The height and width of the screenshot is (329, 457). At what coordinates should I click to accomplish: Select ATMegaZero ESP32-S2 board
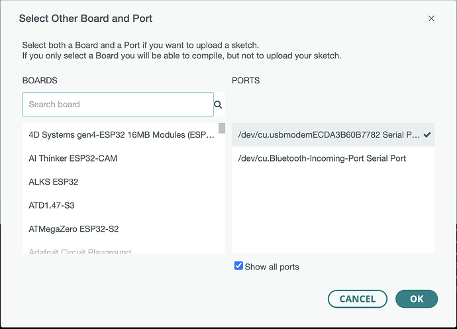[x=74, y=229]
